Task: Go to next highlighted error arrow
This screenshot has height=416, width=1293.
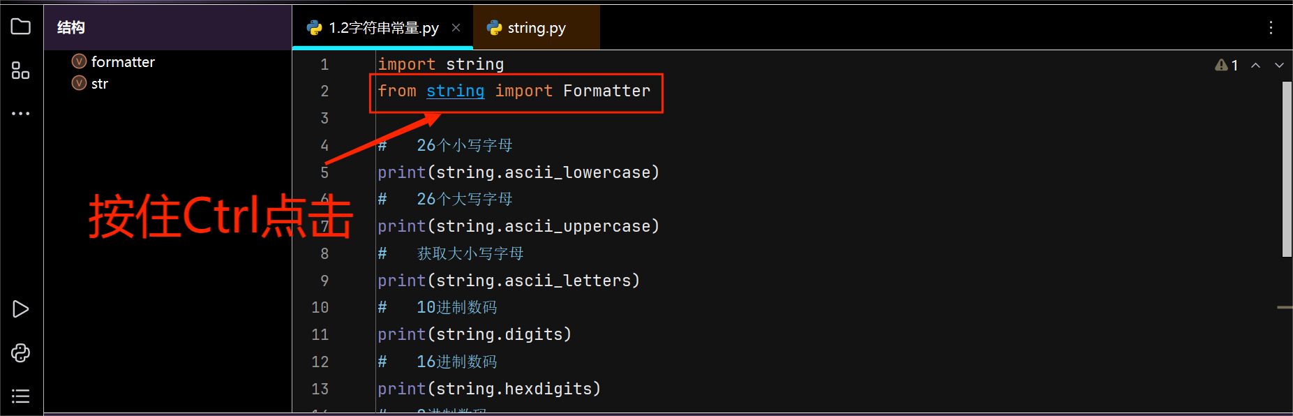Action: tap(1279, 65)
